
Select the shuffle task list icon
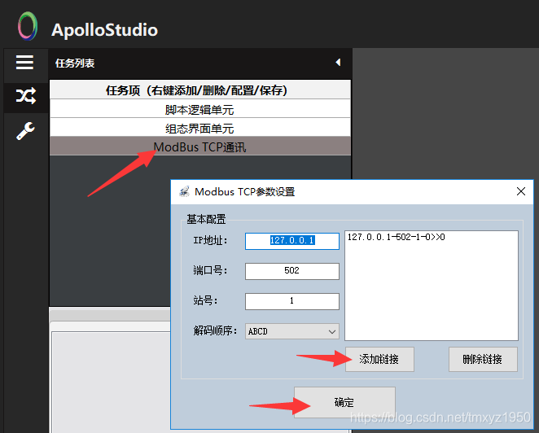[26, 96]
